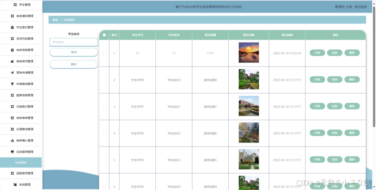
Task: Click 回复 for row 1
Action: click(334, 53)
